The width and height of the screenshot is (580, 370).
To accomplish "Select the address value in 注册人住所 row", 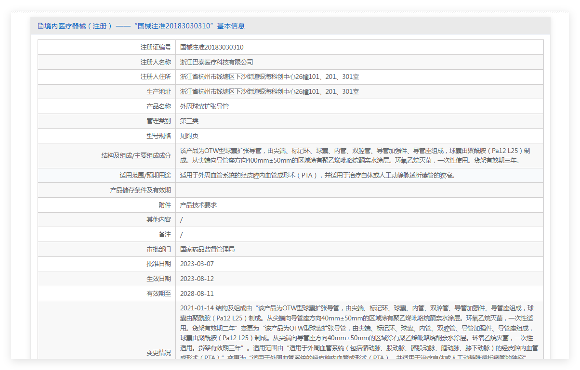I will 269,77.
